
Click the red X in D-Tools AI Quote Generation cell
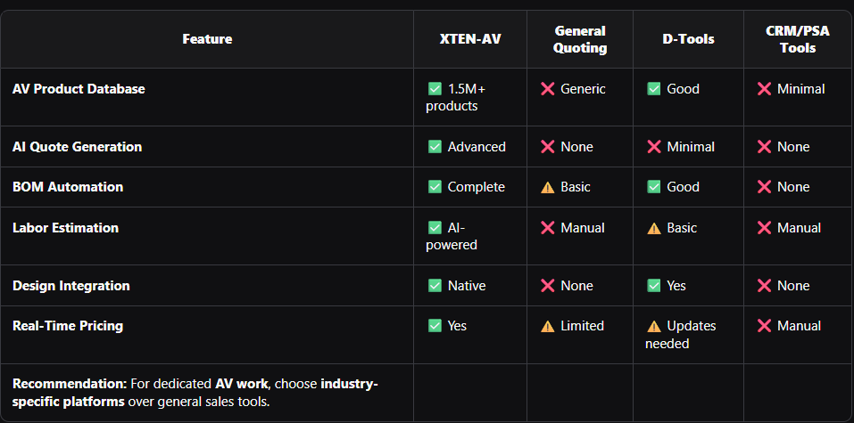654,147
